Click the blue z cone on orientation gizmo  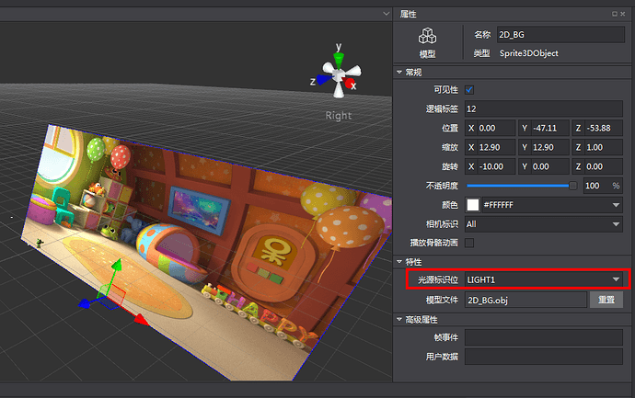point(324,80)
